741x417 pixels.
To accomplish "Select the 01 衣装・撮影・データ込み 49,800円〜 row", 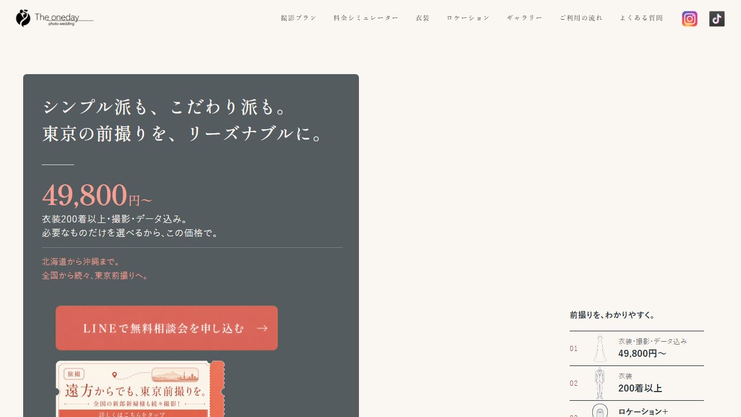I will [x=637, y=349].
